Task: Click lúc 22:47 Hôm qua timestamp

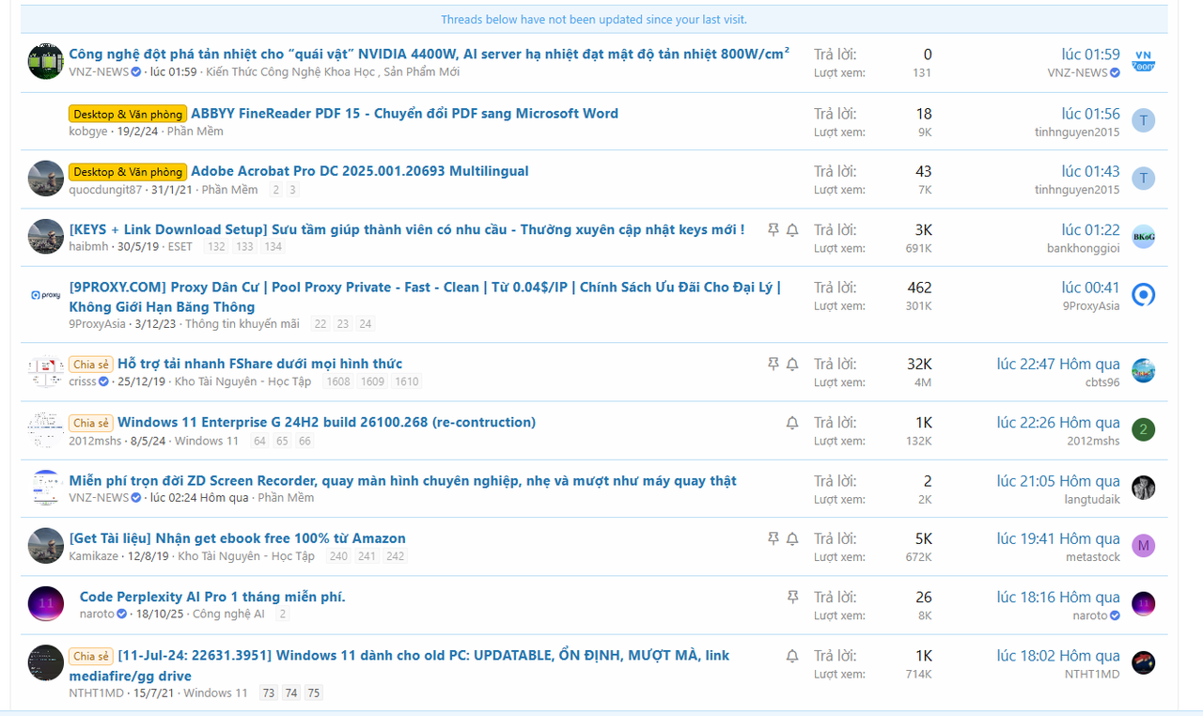Action: click(1058, 365)
